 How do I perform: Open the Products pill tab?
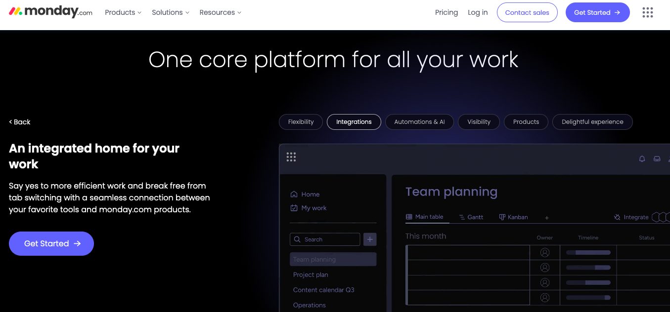pos(526,122)
